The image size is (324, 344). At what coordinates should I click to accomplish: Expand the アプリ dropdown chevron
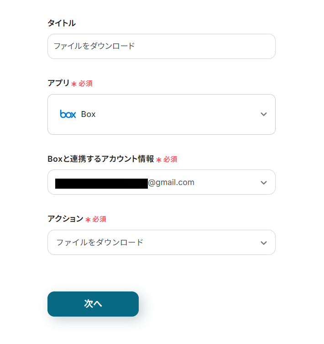click(263, 114)
